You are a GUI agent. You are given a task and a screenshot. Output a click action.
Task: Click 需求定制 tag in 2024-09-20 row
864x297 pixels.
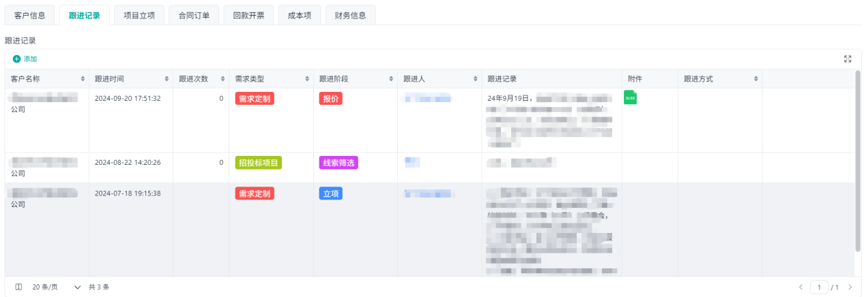point(255,98)
